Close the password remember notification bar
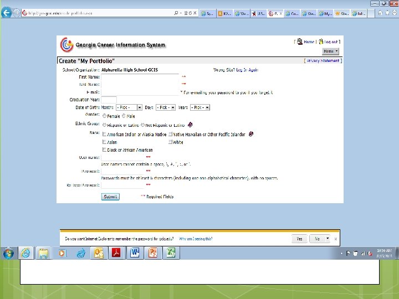Image resolution: width=399 pixels, height=299 pixels. pyautogui.click(x=336, y=239)
